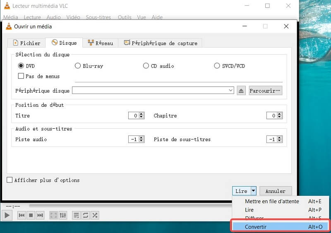The height and width of the screenshot is (233, 331).
Task: Click VLC cone icon in Ouvrir un média title
Action: click(9, 26)
